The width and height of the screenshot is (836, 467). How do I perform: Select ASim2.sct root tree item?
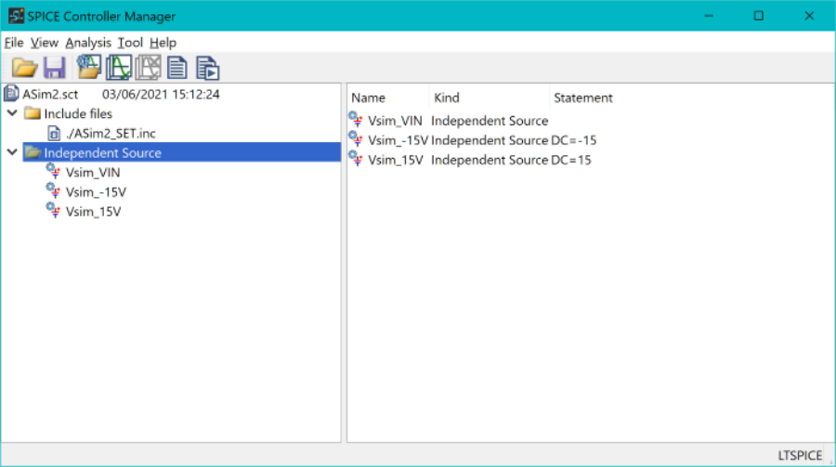(x=50, y=95)
